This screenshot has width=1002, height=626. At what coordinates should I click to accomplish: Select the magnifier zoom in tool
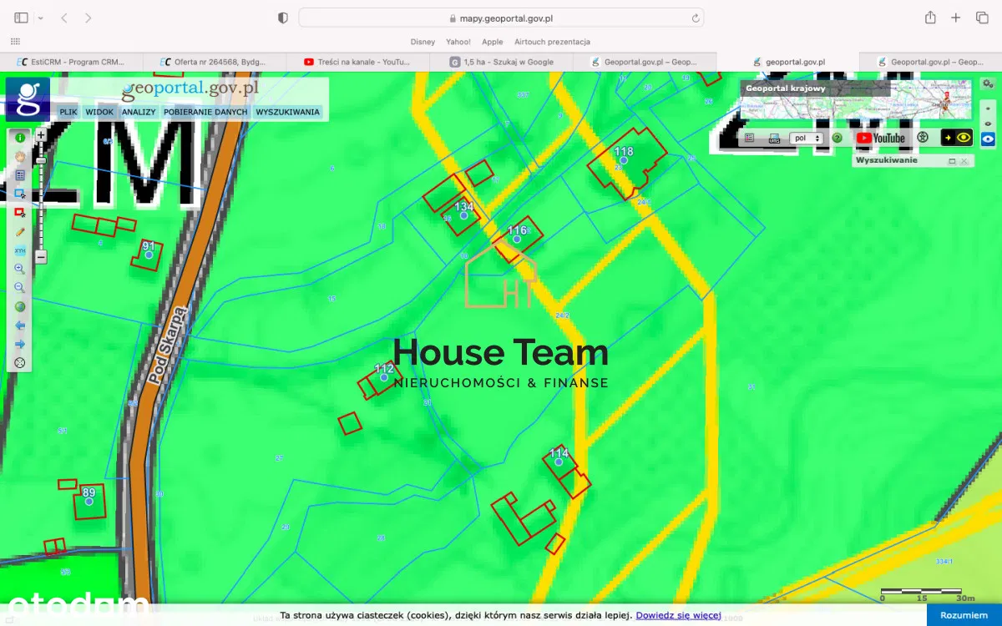20,269
